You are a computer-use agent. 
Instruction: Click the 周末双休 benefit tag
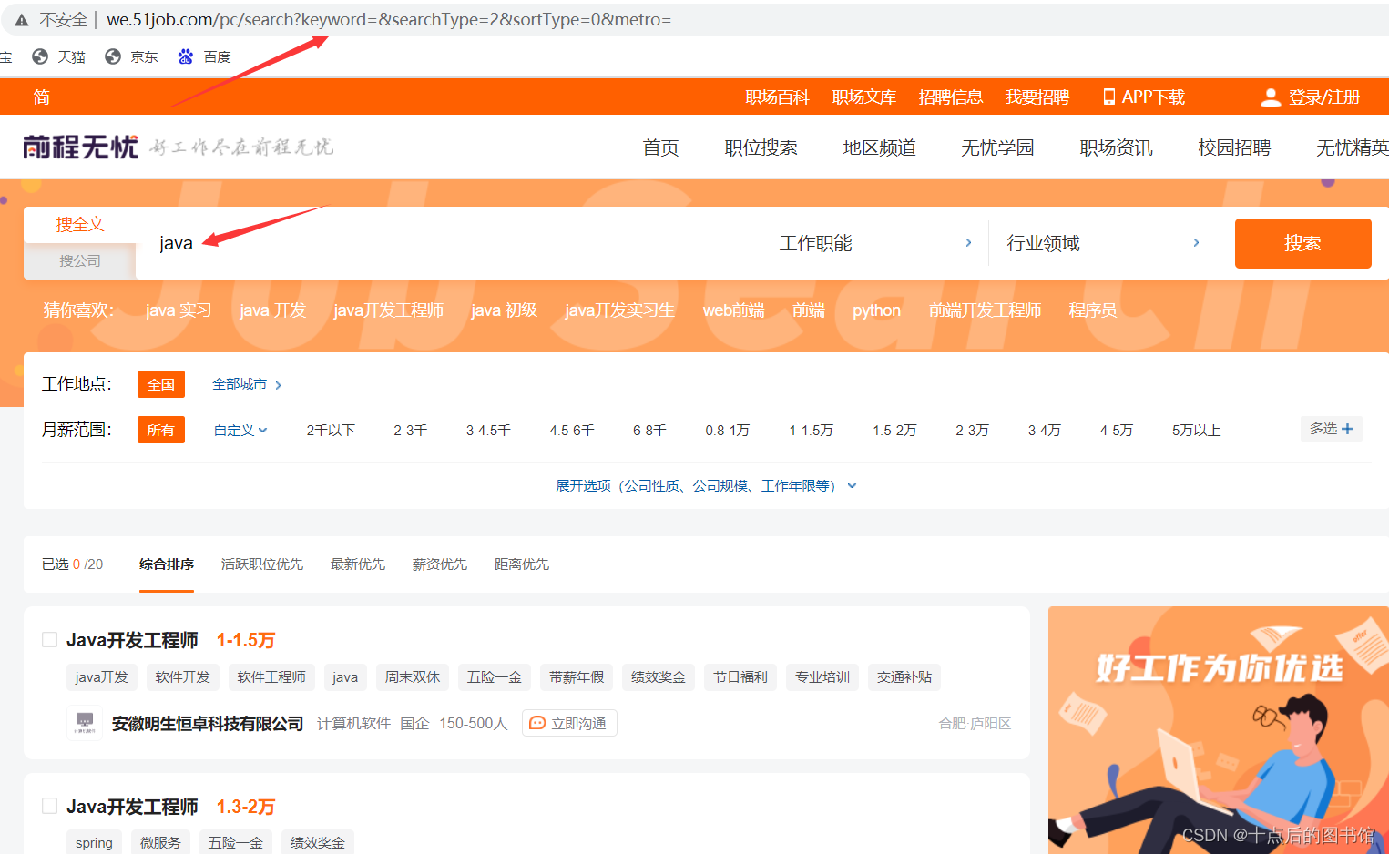point(412,677)
